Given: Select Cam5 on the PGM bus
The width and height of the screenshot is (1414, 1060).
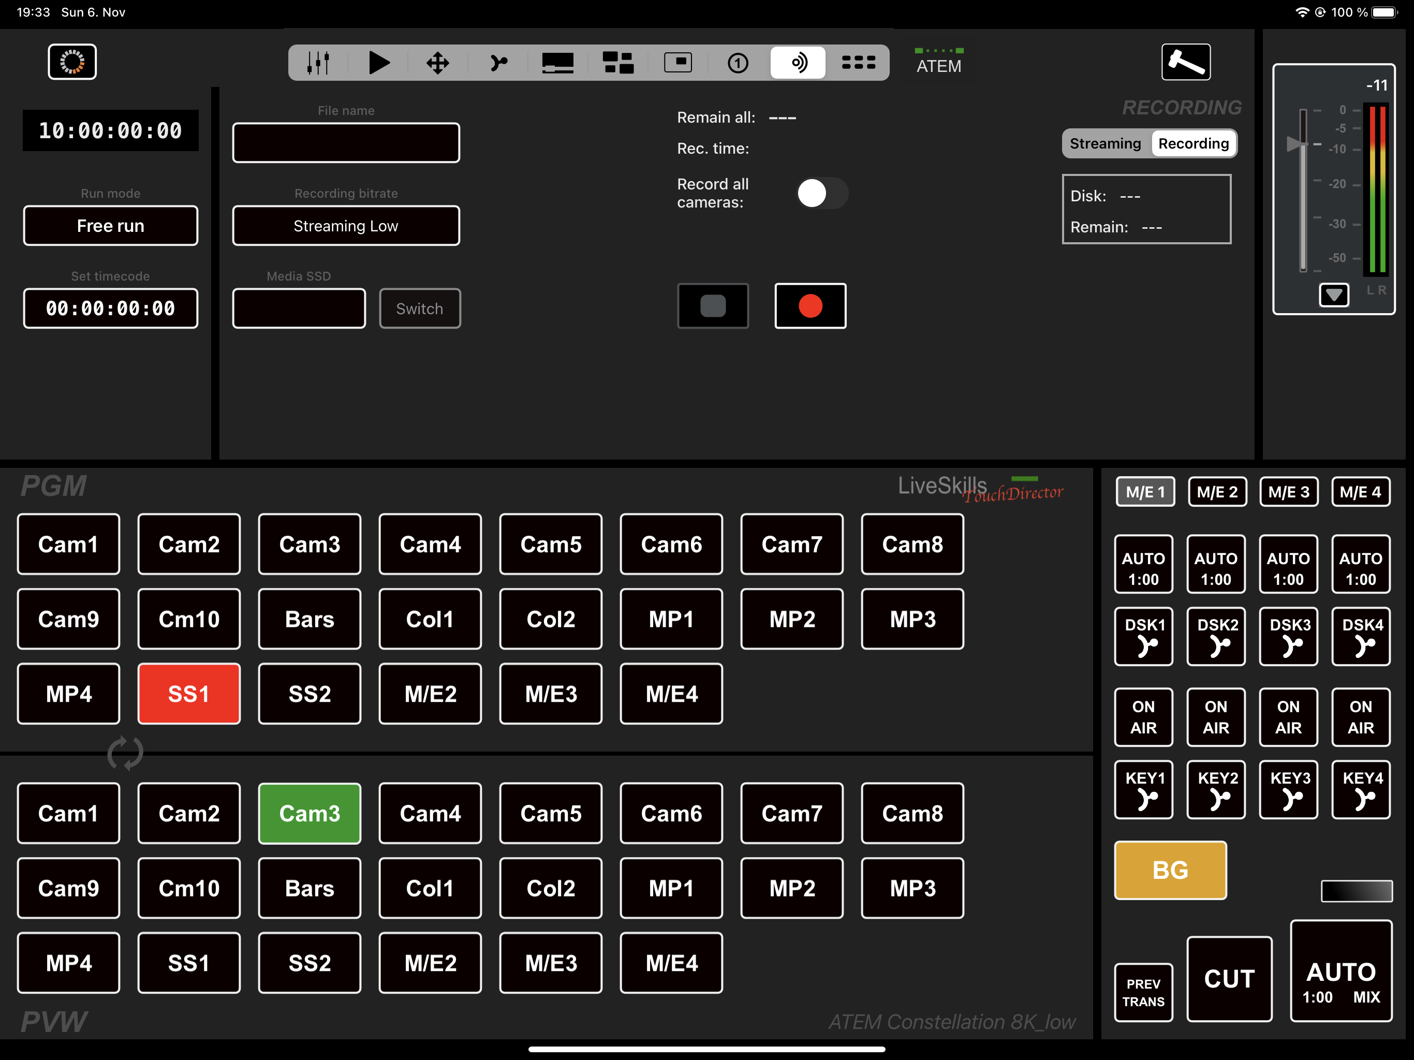Looking at the screenshot, I should point(550,544).
